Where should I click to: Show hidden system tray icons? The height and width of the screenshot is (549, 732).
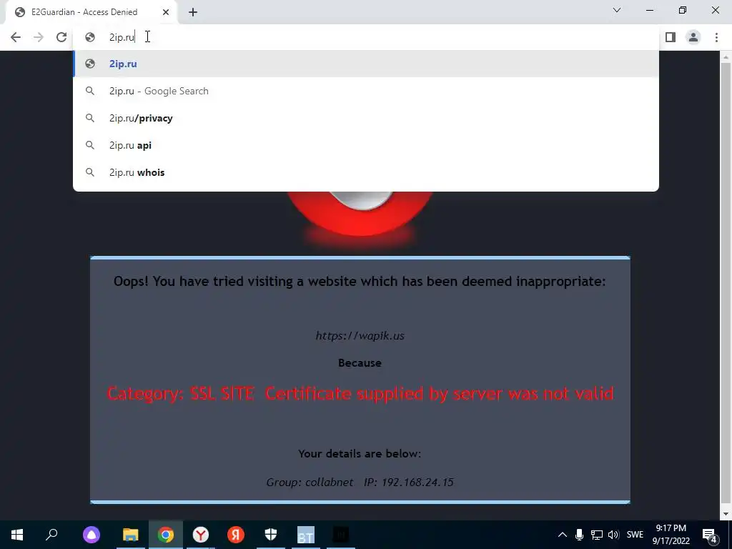563,535
